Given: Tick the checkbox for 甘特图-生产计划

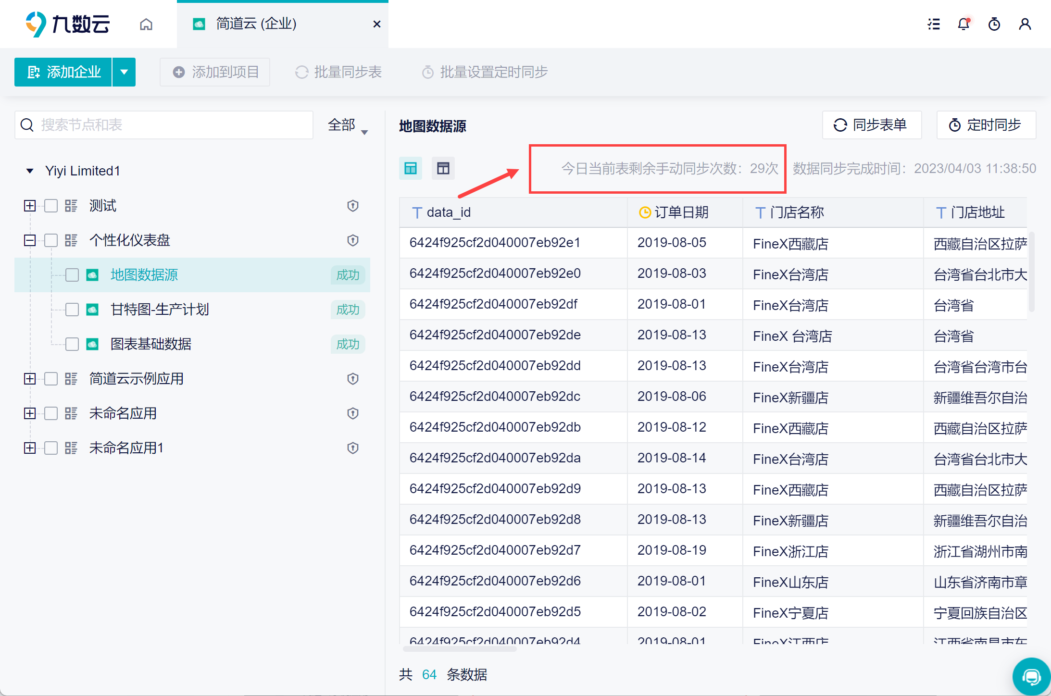Looking at the screenshot, I should click(72, 310).
